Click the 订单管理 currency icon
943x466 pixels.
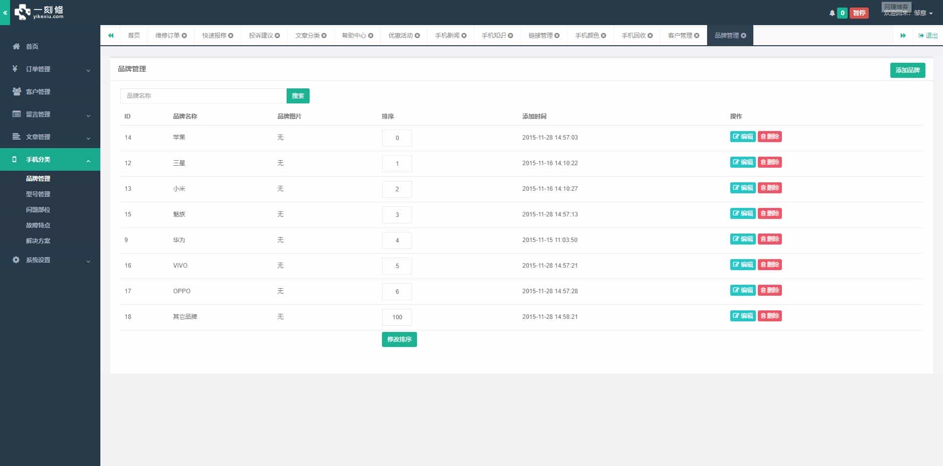(x=15, y=69)
